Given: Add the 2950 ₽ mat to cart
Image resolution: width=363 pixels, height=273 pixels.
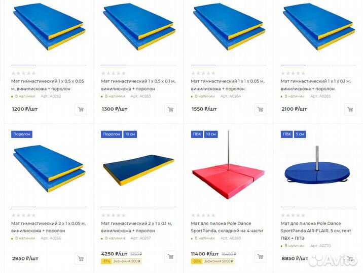Looking at the screenshot, I should pos(81,258).
